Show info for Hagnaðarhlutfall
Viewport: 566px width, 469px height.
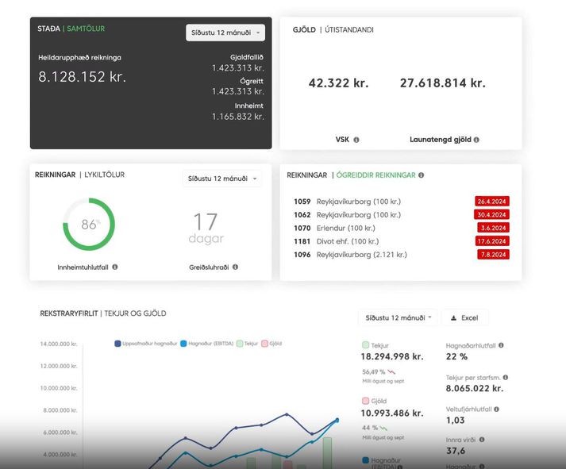coord(501,345)
